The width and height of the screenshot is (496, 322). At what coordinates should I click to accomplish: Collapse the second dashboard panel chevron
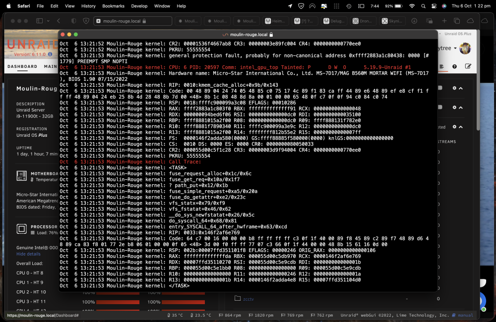point(461,107)
